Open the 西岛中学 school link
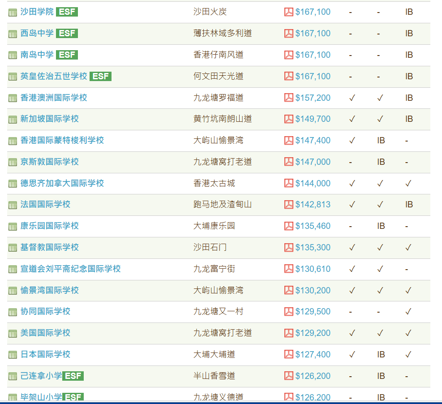Screen dimensions: 442x404 click(37, 33)
